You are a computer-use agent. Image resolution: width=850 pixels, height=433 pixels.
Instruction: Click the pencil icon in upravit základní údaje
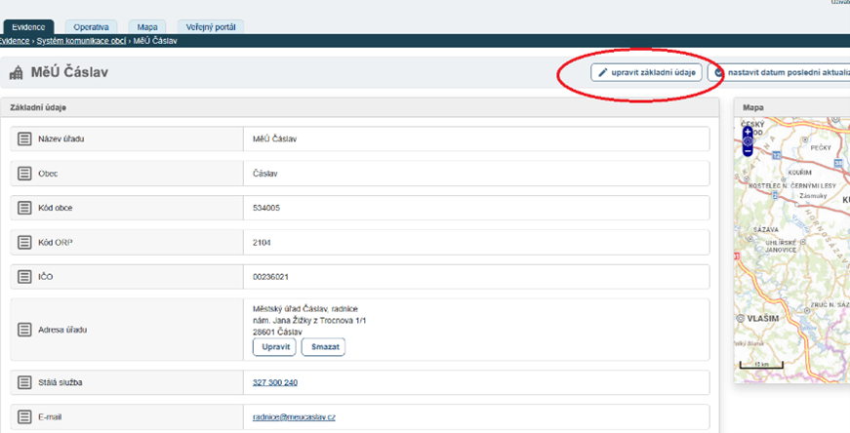[603, 73]
